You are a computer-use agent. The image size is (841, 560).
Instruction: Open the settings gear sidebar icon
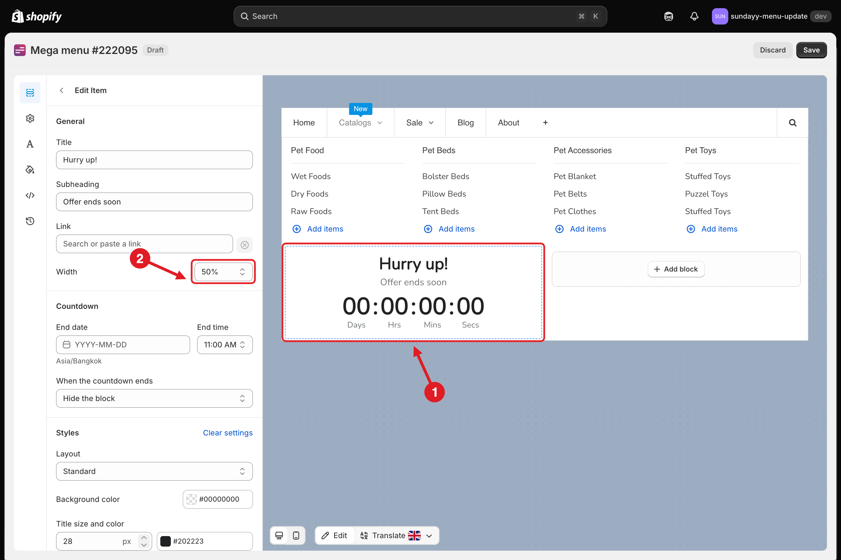pos(30,118)
